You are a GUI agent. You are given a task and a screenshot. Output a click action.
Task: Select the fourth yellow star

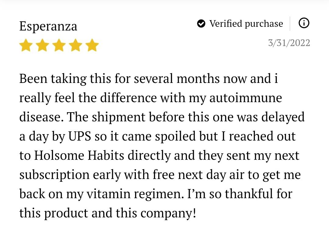click(x=76, y=45)
